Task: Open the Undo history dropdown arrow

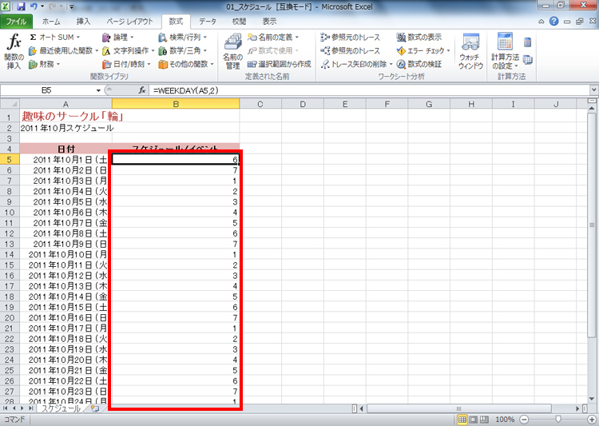Action: coord(42,6)
